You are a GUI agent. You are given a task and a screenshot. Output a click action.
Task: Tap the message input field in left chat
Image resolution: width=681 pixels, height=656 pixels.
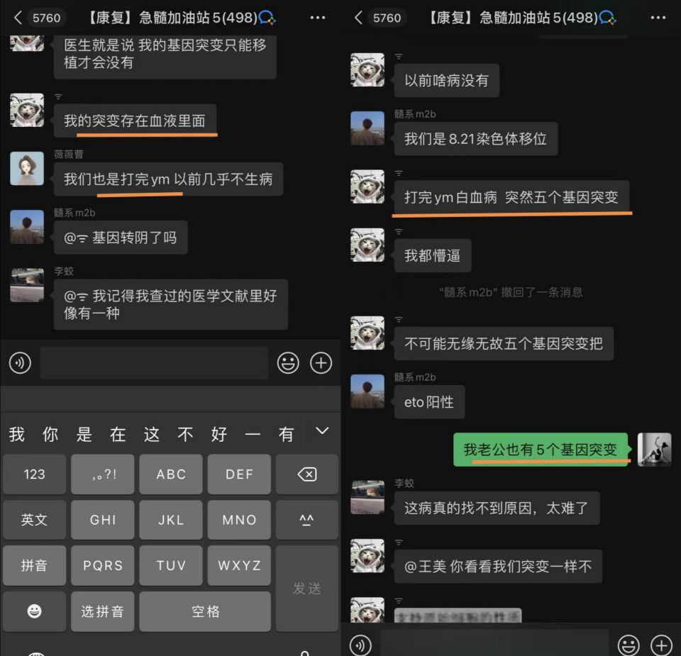click(154, 363)
